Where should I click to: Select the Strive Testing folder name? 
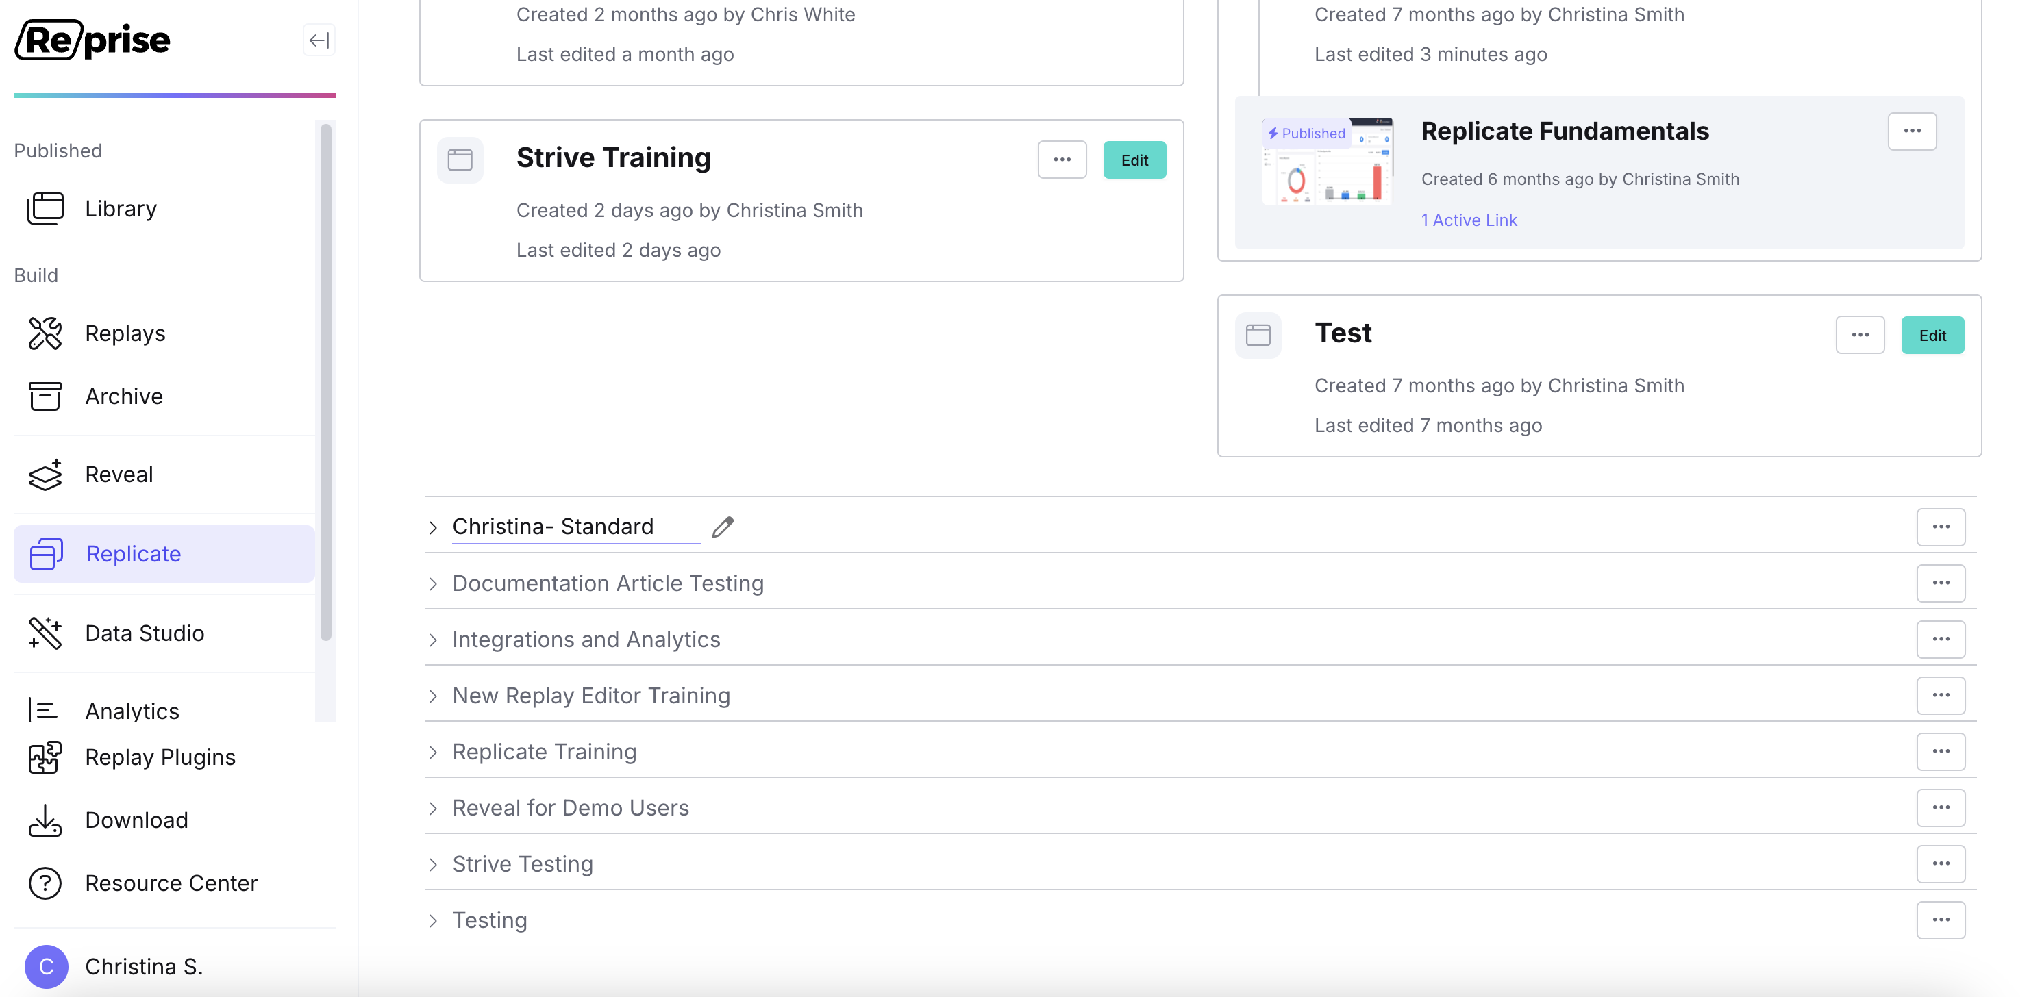pos(522,865)
